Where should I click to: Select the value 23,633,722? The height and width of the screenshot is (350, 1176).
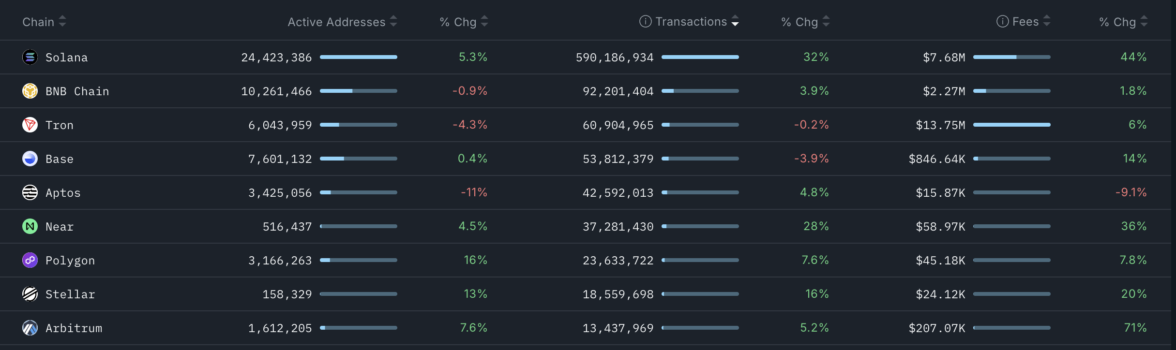(618, 261)
